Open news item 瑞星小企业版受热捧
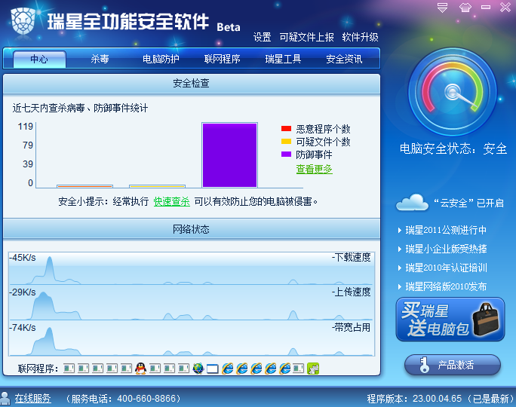The height and width of the screenshot is (407, 516). pos(447,249)
